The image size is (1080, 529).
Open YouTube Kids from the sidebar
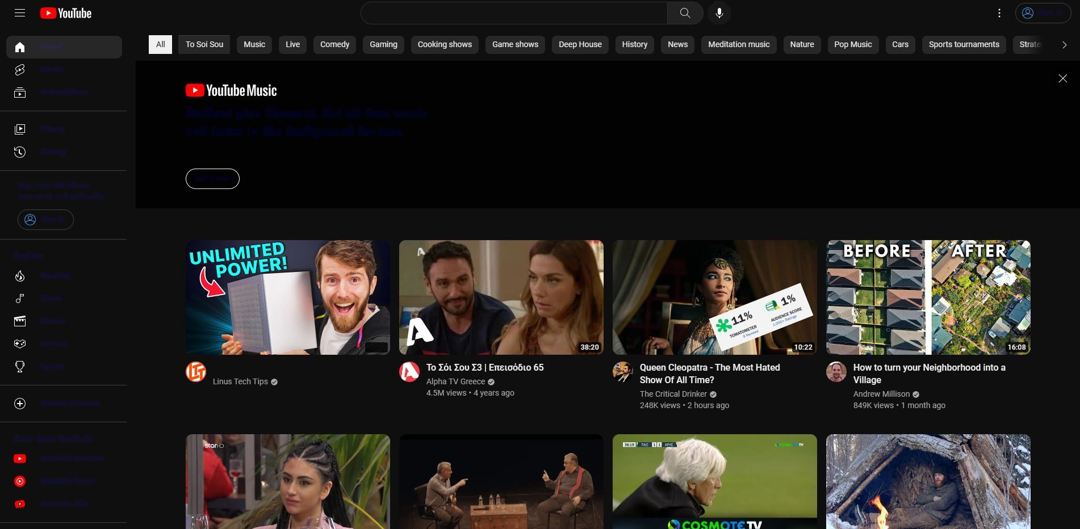(64, 504)
